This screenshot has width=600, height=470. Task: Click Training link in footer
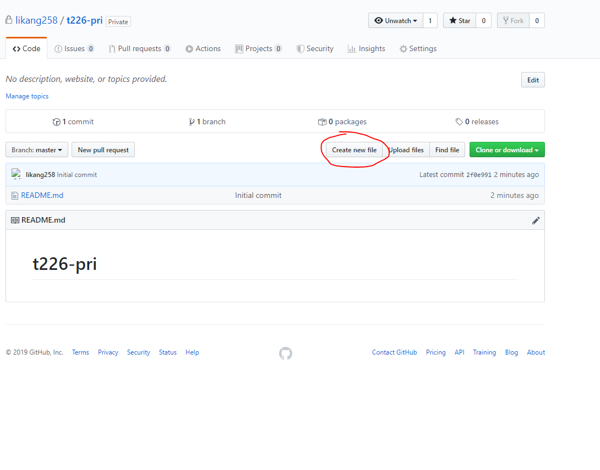tap(484, 352)
